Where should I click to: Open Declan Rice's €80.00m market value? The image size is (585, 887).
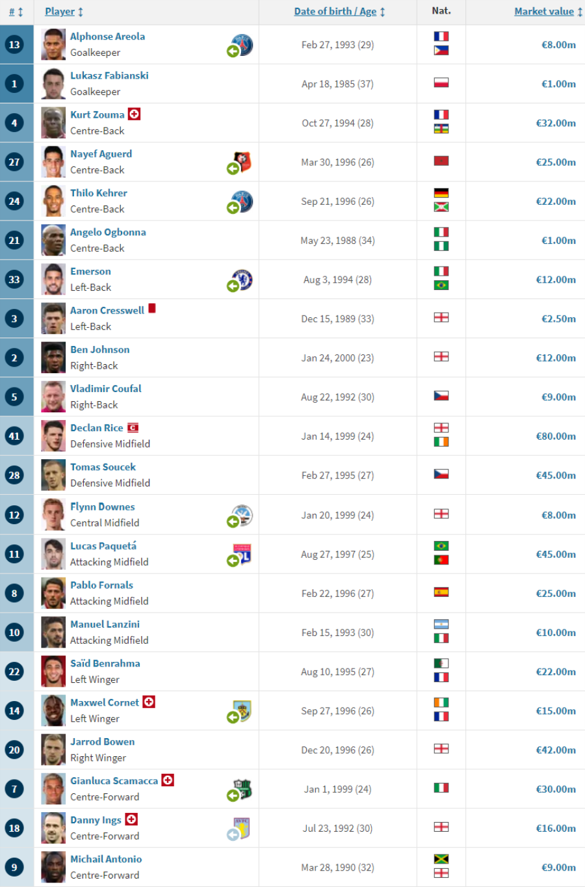556,436
